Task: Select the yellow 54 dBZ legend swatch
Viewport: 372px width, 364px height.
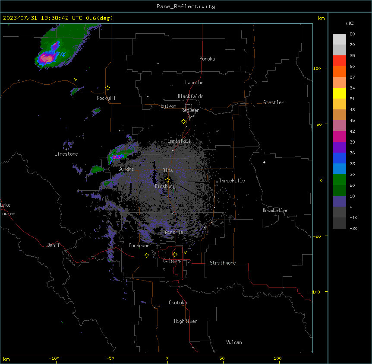Action: (x=339, y=93)
